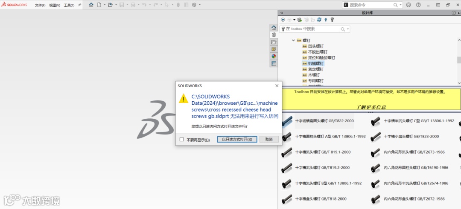Open the SOLIDWORKS Resources home tab

pyautogui.click(x=274, y=28)
